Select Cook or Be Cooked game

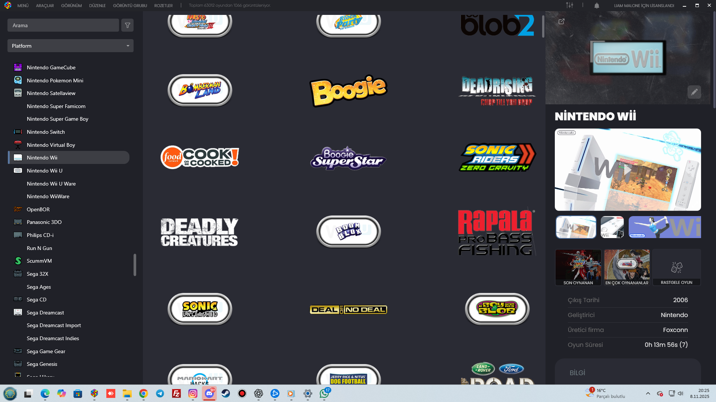point(200,158)
